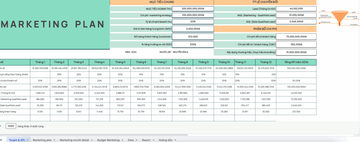Open Marketing plan tab dropdown arrow
360x142 pixels.
[x=54, y=140]
